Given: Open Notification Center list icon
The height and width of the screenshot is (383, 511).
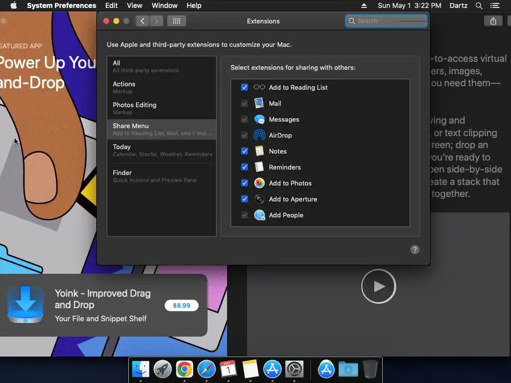Looking at the screenshot, I should [x=495, y=5].
